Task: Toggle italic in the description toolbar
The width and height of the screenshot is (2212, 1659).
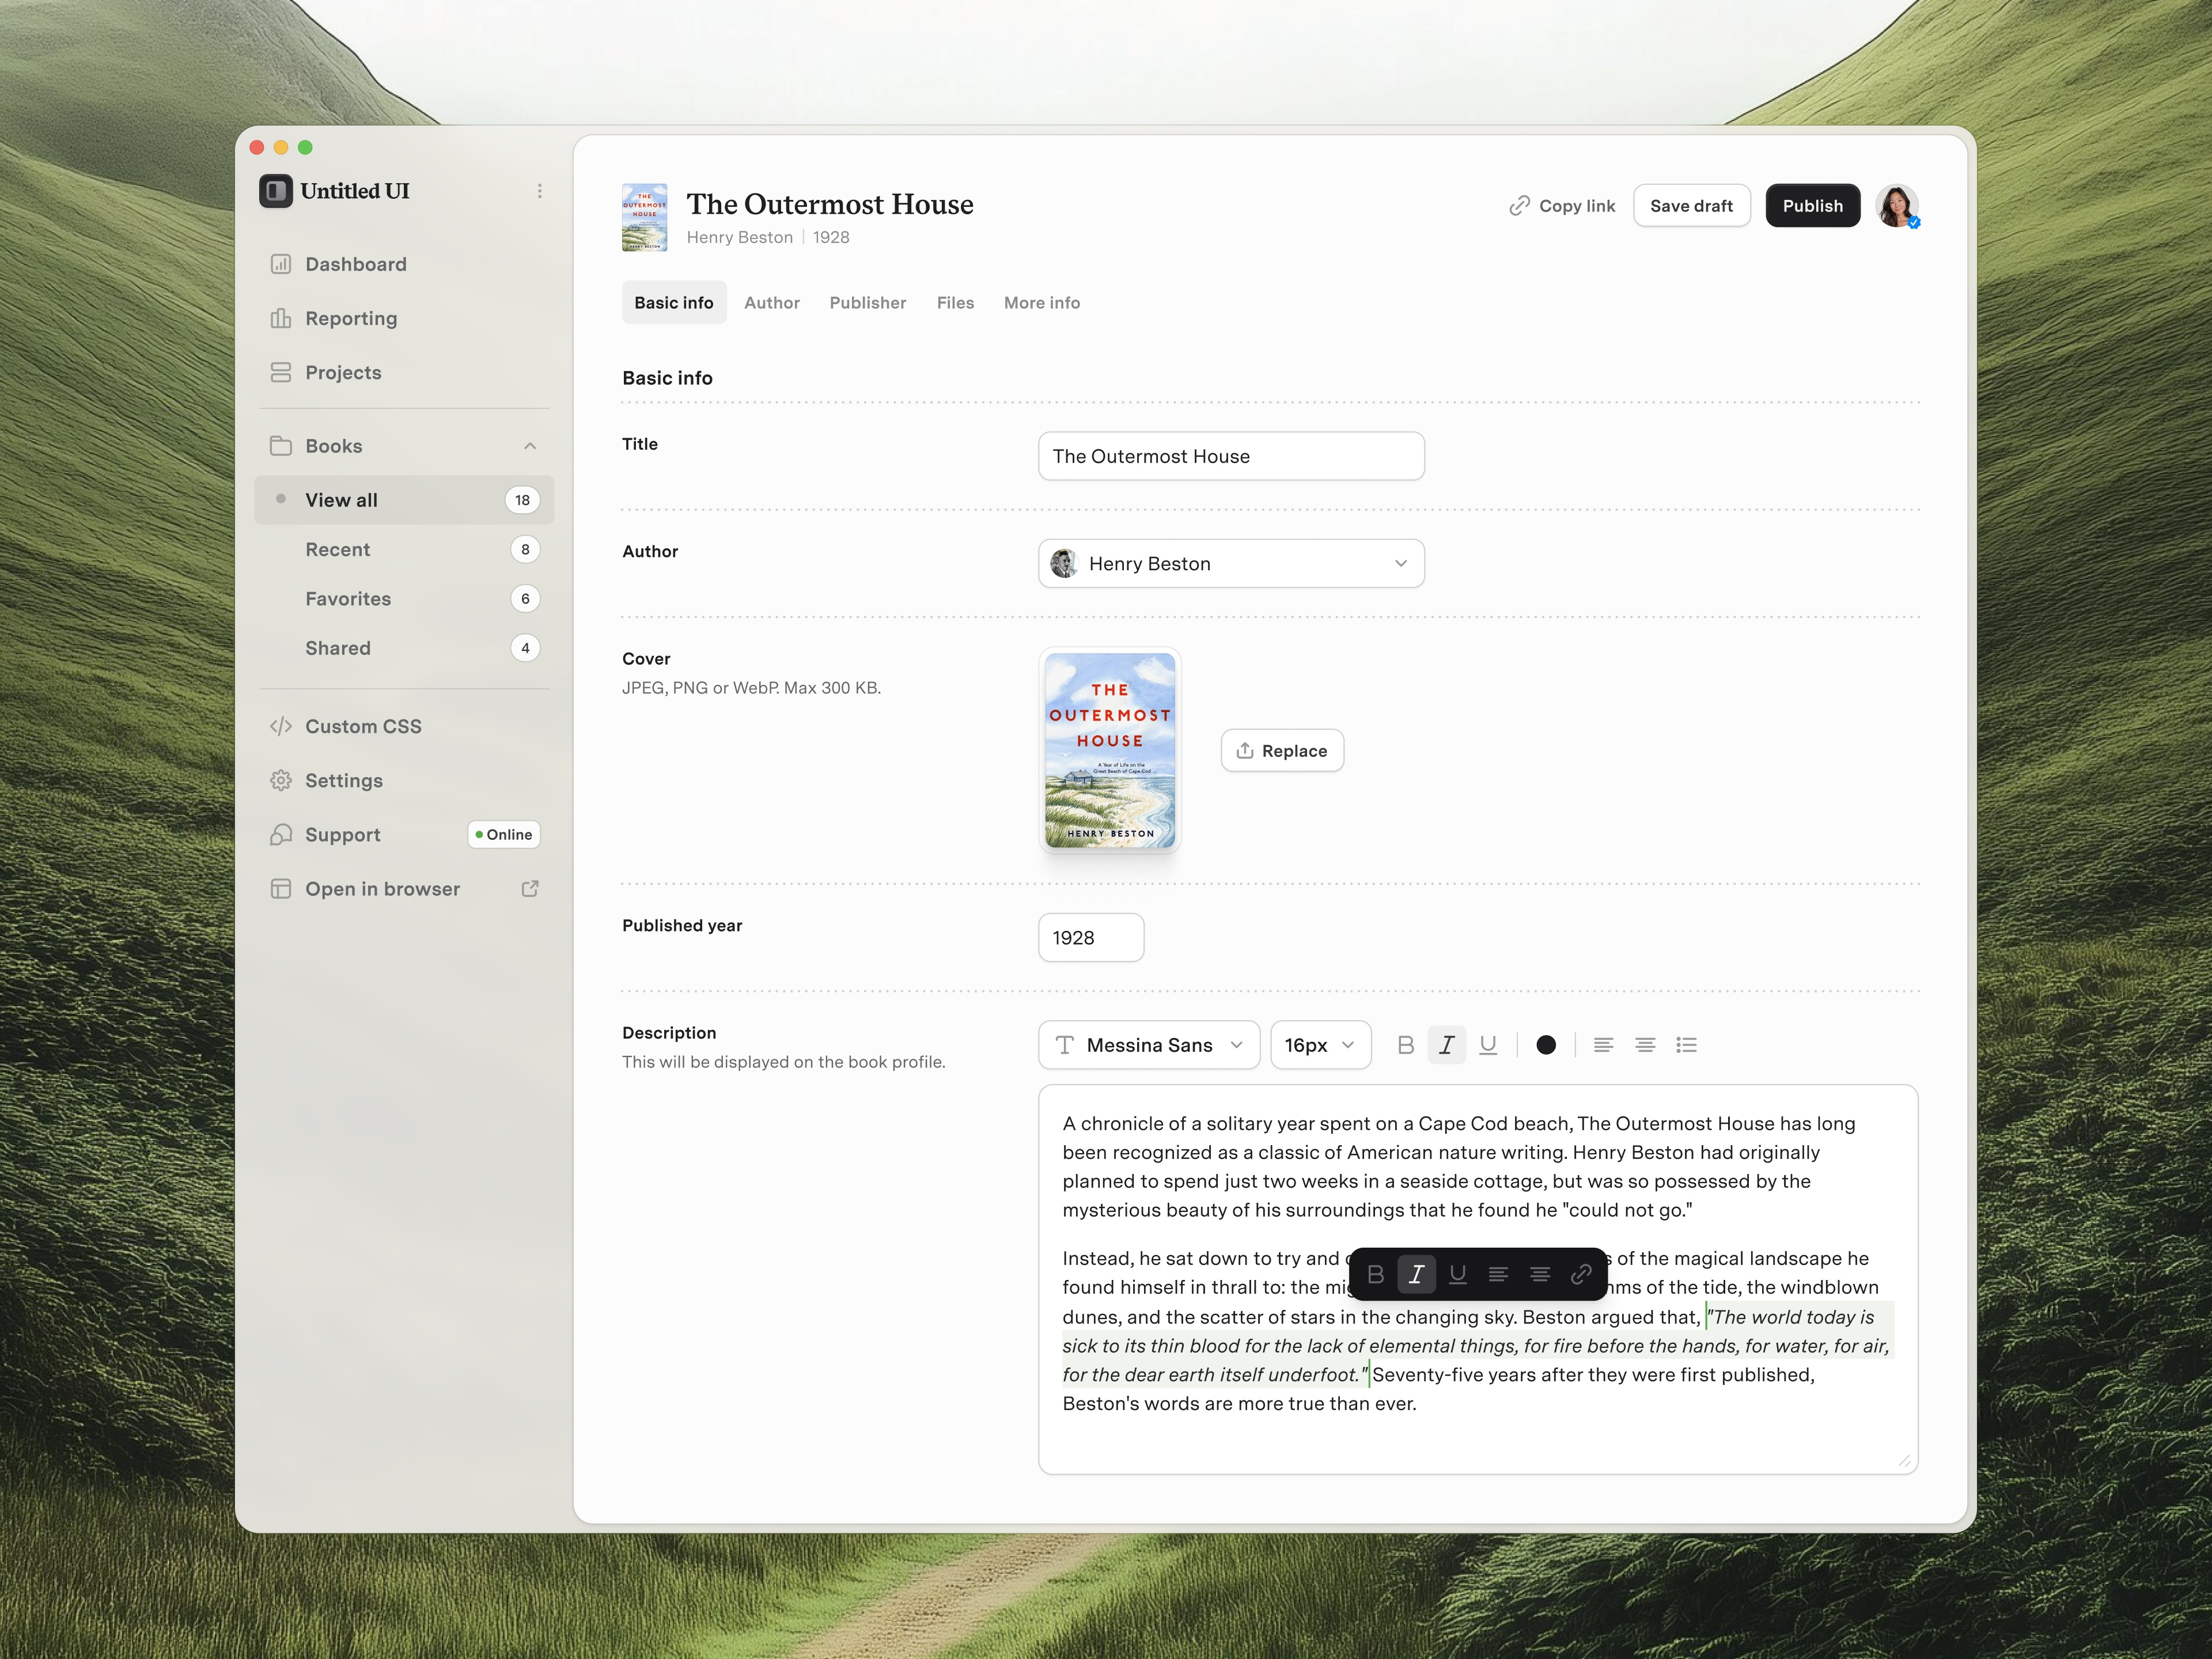Action: pyautogui.click(x=1447, y=1045)
